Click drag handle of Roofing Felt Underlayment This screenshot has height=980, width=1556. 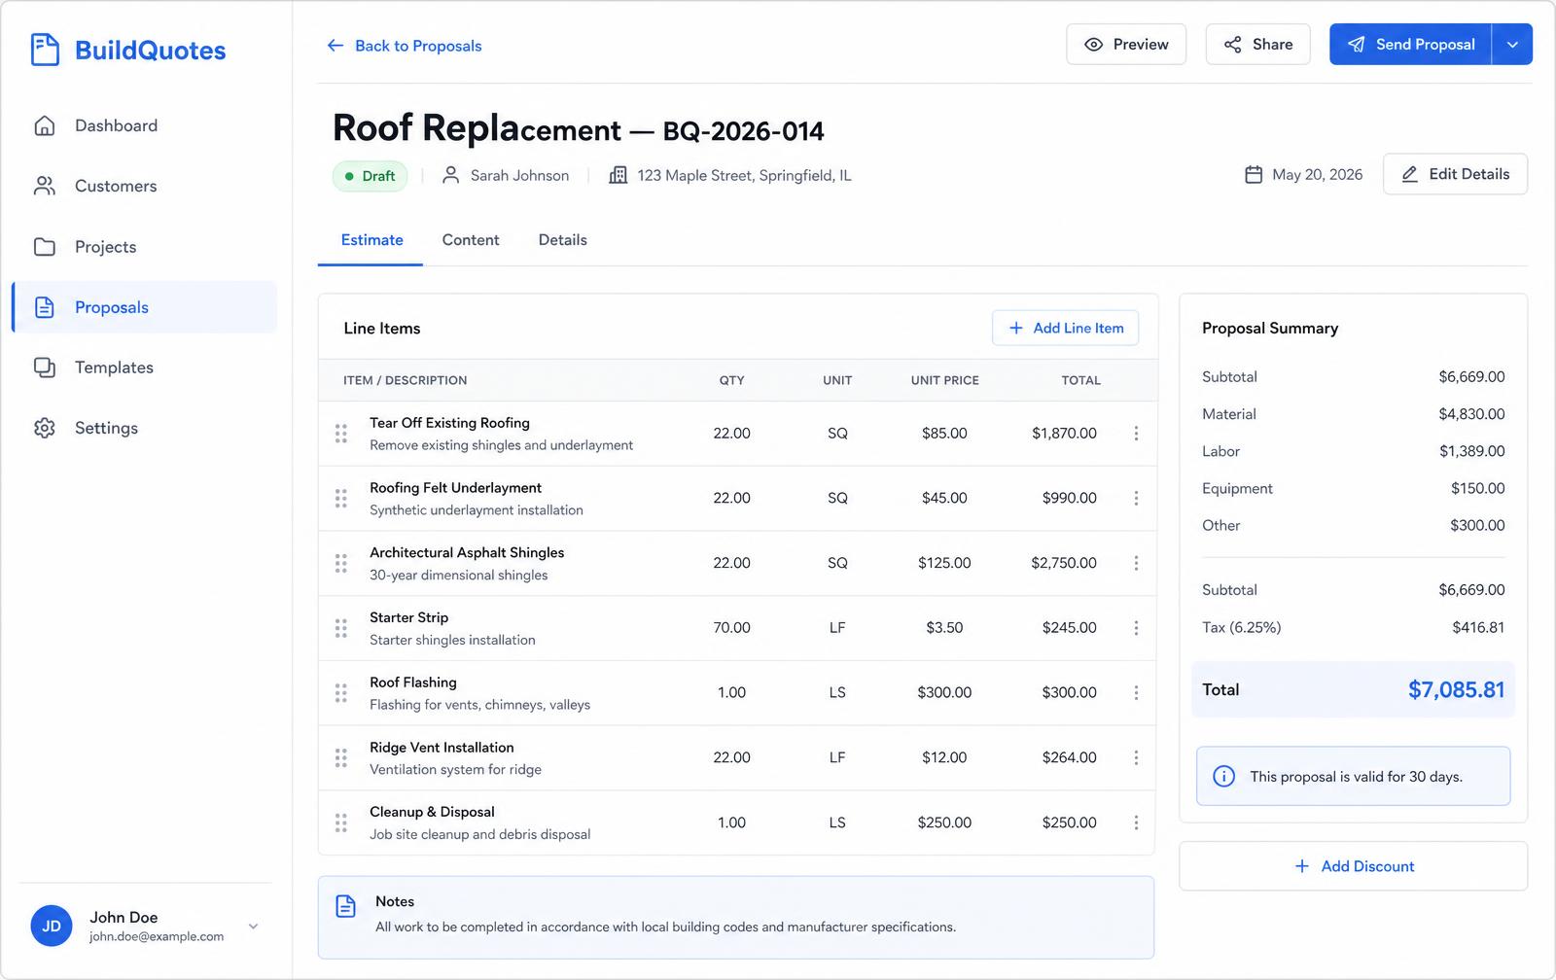coord(341,498)
